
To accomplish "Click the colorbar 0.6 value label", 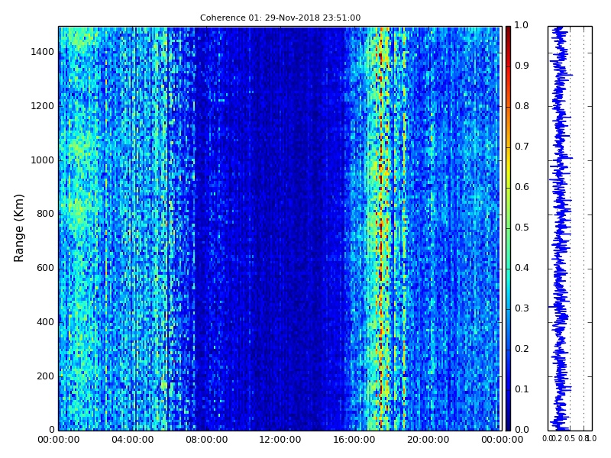I will pyautogui.click(x=522, y=187).
